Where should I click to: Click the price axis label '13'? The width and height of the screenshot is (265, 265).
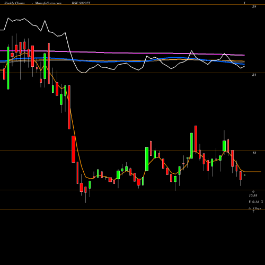tap(254, 153)
